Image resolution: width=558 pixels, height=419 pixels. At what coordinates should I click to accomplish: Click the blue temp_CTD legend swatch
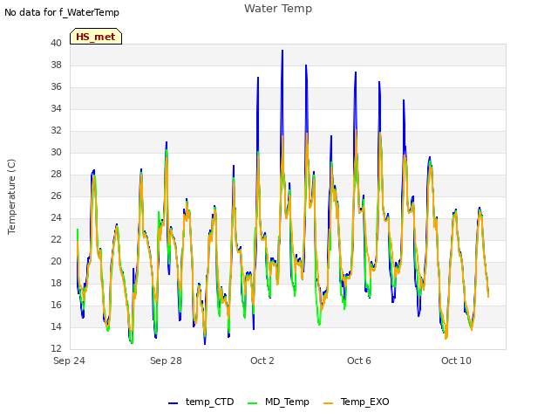(x=173, y=403)
